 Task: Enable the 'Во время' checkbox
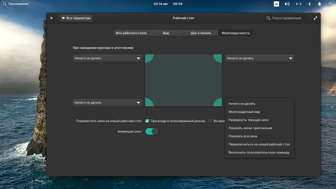coord(210,121)
